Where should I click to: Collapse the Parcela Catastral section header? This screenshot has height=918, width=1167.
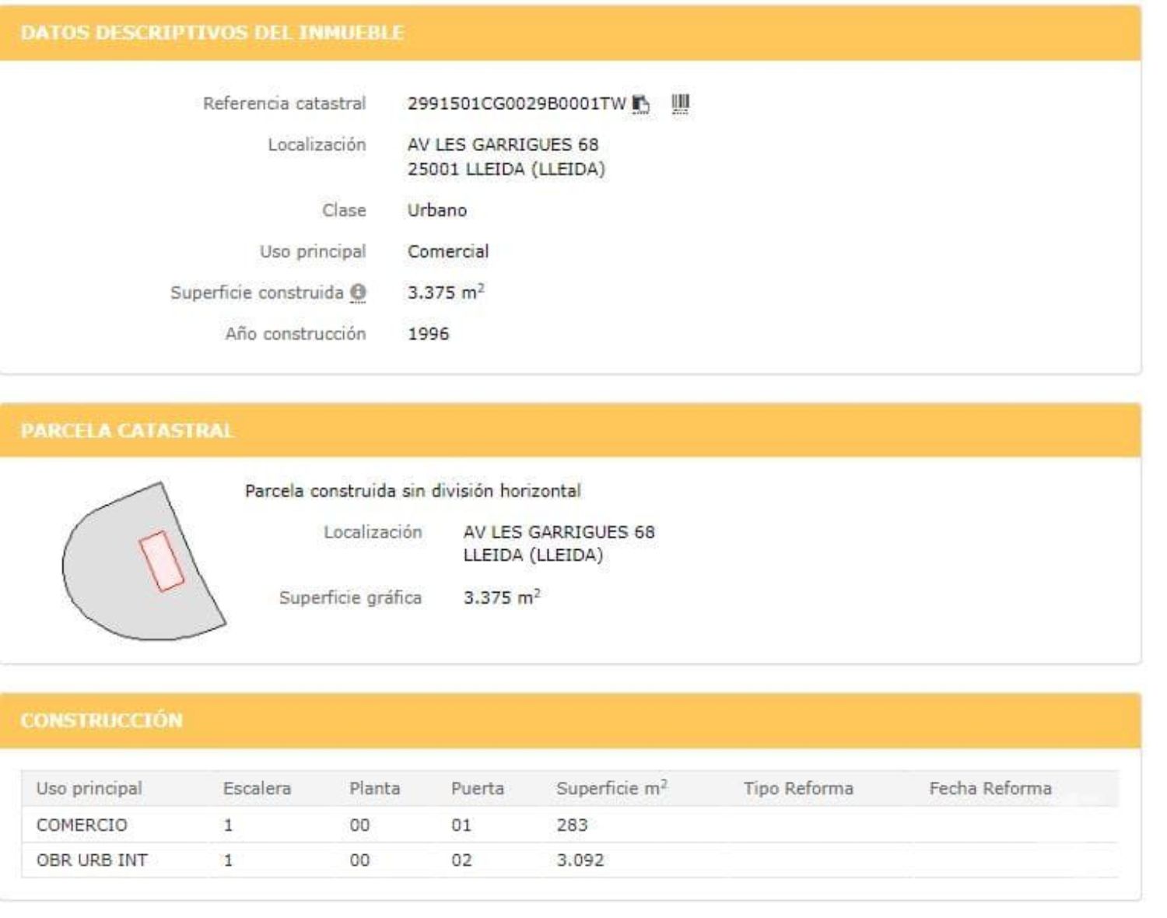click(x=127, y=430)
